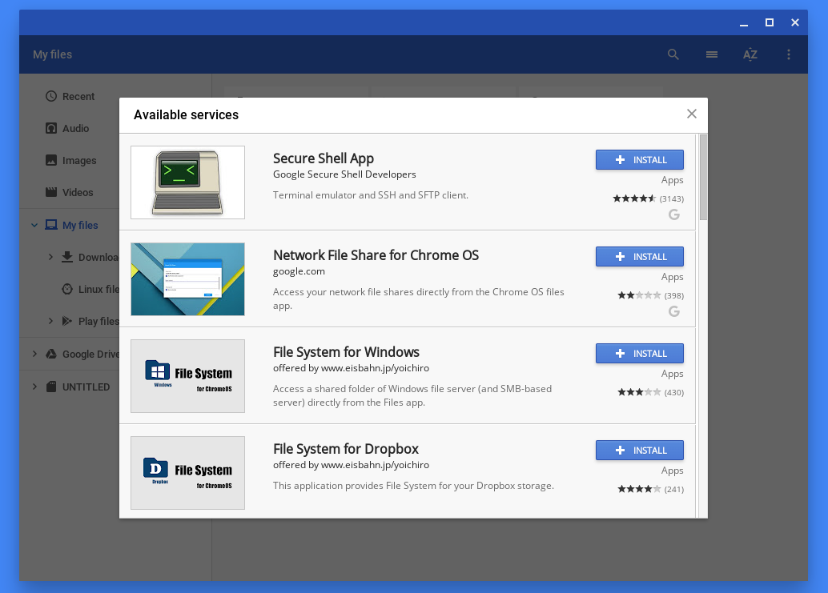Image resolution: width=828 pixels, height=593 pixels.
Task: Open the Secure Shell App terminal thumbnail
Action: click(x=187, y=182)
